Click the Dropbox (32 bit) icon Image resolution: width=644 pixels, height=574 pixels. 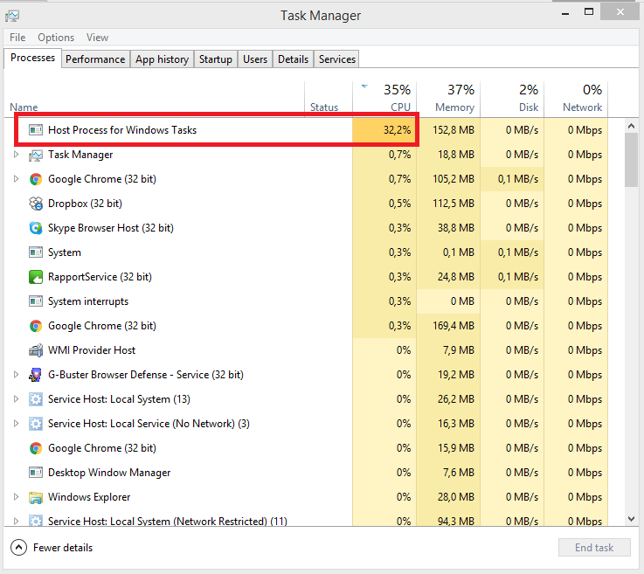pyautogui.click(x=36, y=204)
